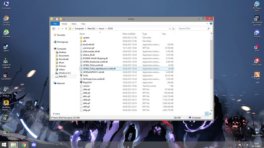Open File Explorer on the taskbar
Screen dimensions: 264x148
(13, 145)
